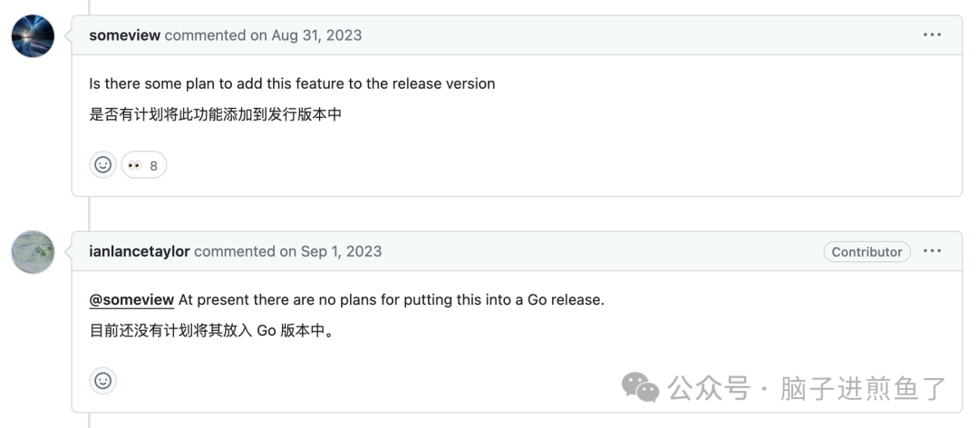The image size is (979, 428).
Task: Click the eyes emoji icon in the reaction pill
Action: pyautogui.click(x=134, y=166)
